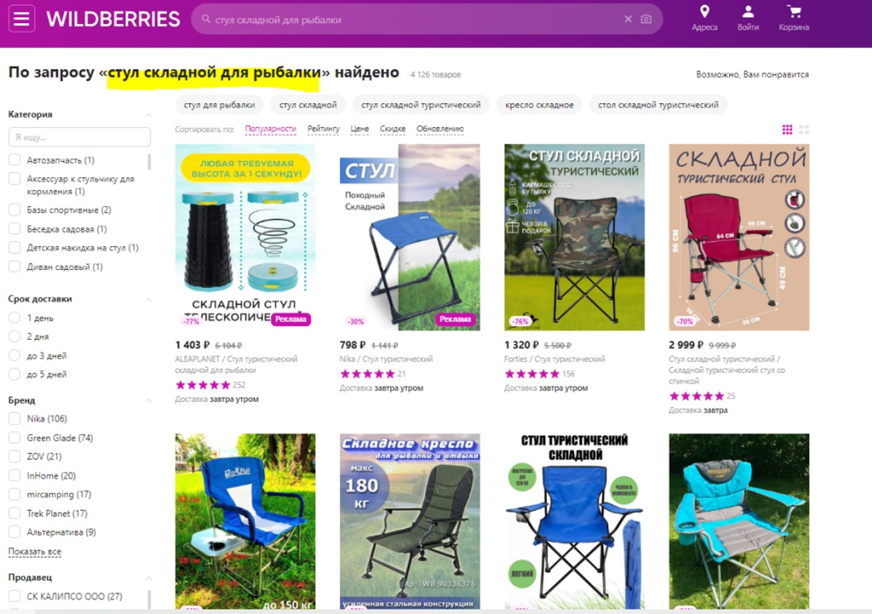
Task: Open the red folding tourist chair thumbnail
Action: click(739, 237)
